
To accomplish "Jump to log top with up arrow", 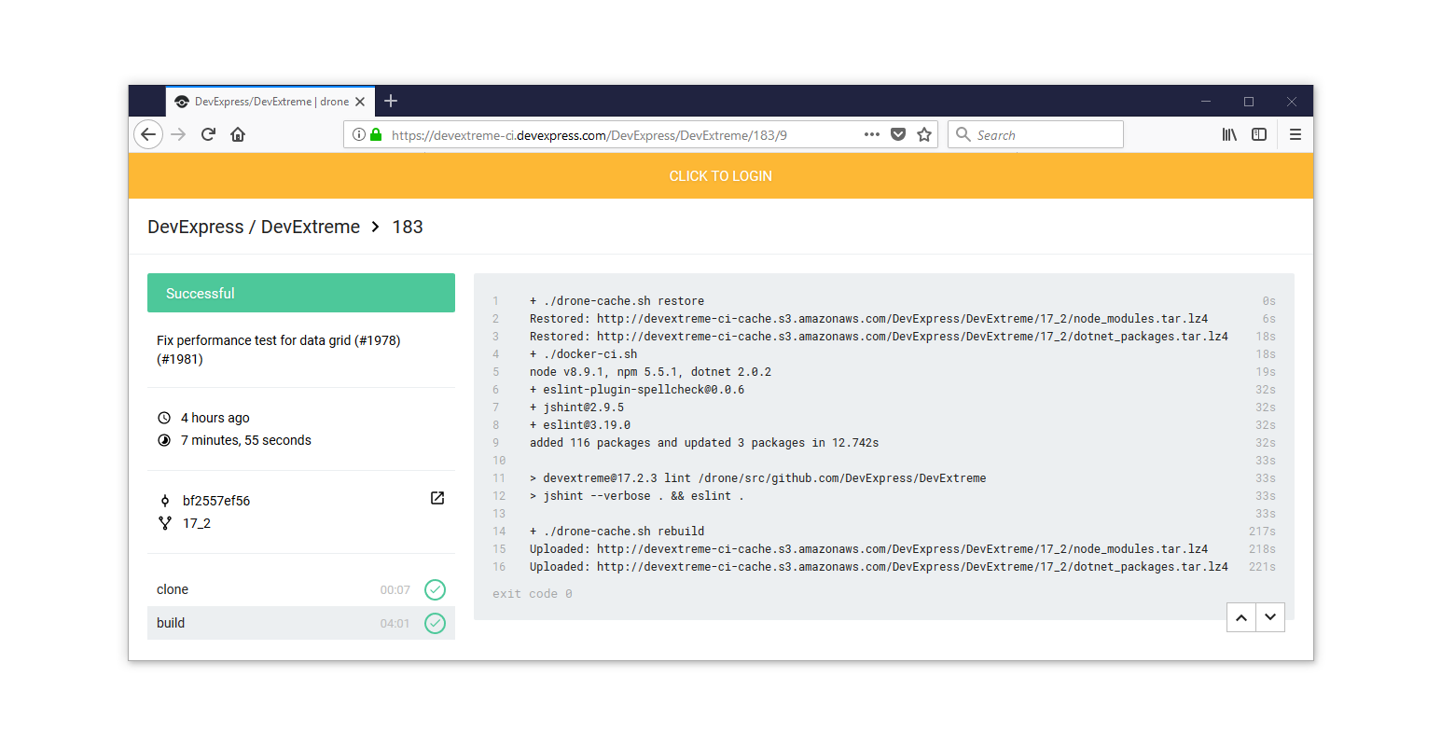I will pyautogui.click(x=1241, y=617).
